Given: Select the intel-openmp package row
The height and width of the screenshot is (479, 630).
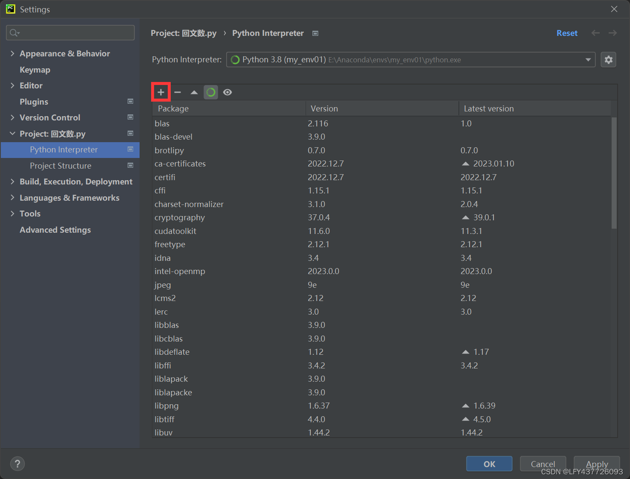Looking at the screenshot, I should pyautogui.click(x=382, y=271).
